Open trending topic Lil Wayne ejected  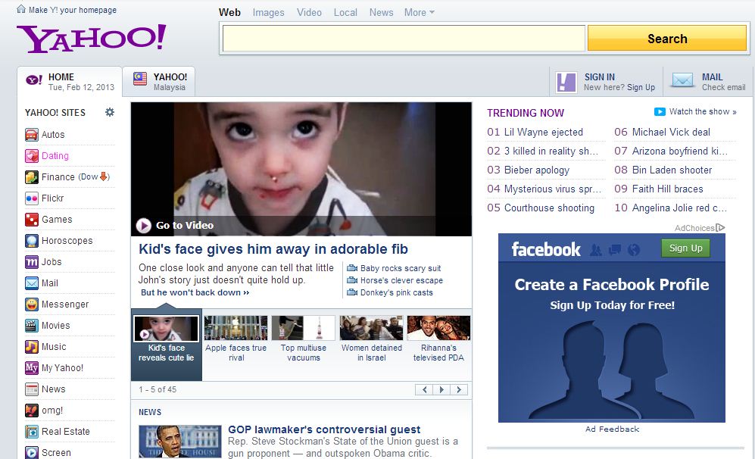pyautogui.click(x=543, y=132)
